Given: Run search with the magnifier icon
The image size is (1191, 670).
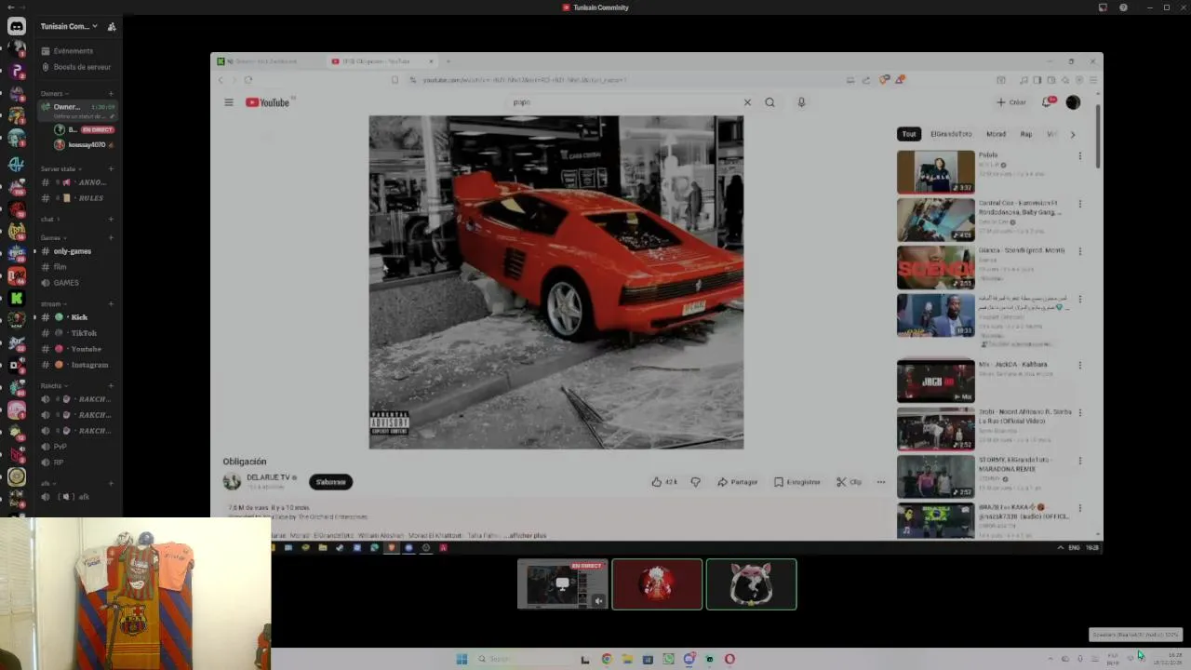Looking at the screenshot, I should click(x=769, y=102).
